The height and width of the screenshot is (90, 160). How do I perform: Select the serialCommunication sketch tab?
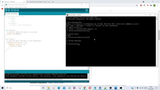pos(12,13)
